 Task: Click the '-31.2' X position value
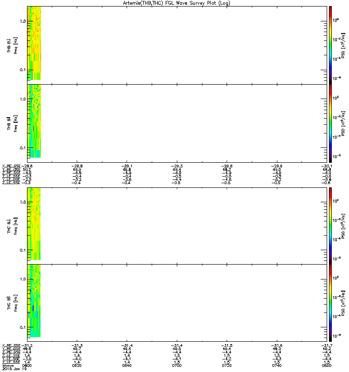click(x=27, y=345)
